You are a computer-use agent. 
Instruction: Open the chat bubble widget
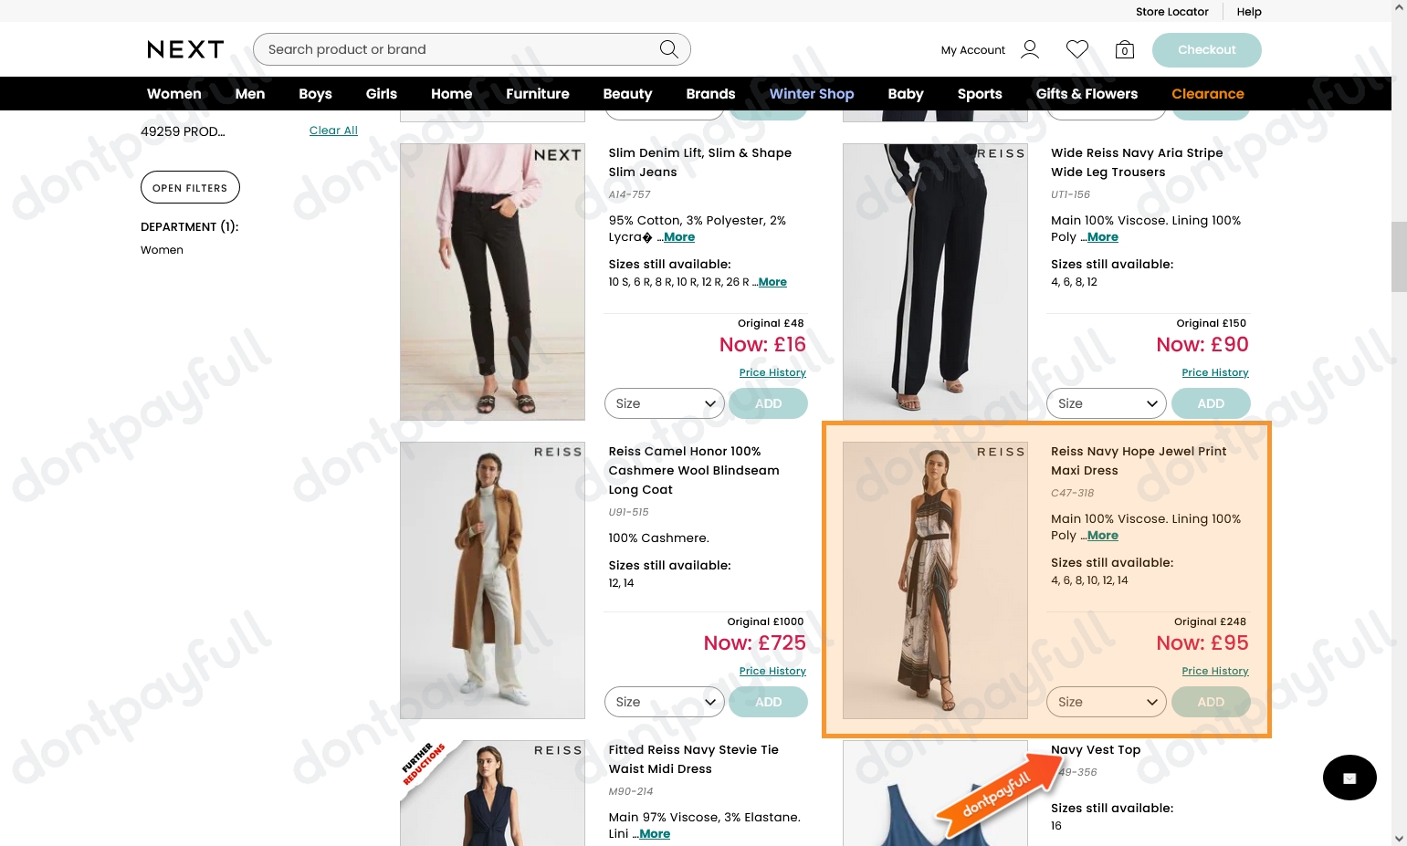[x=1349, y=778]
